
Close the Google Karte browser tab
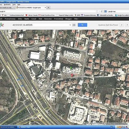[x=45, y=7]
